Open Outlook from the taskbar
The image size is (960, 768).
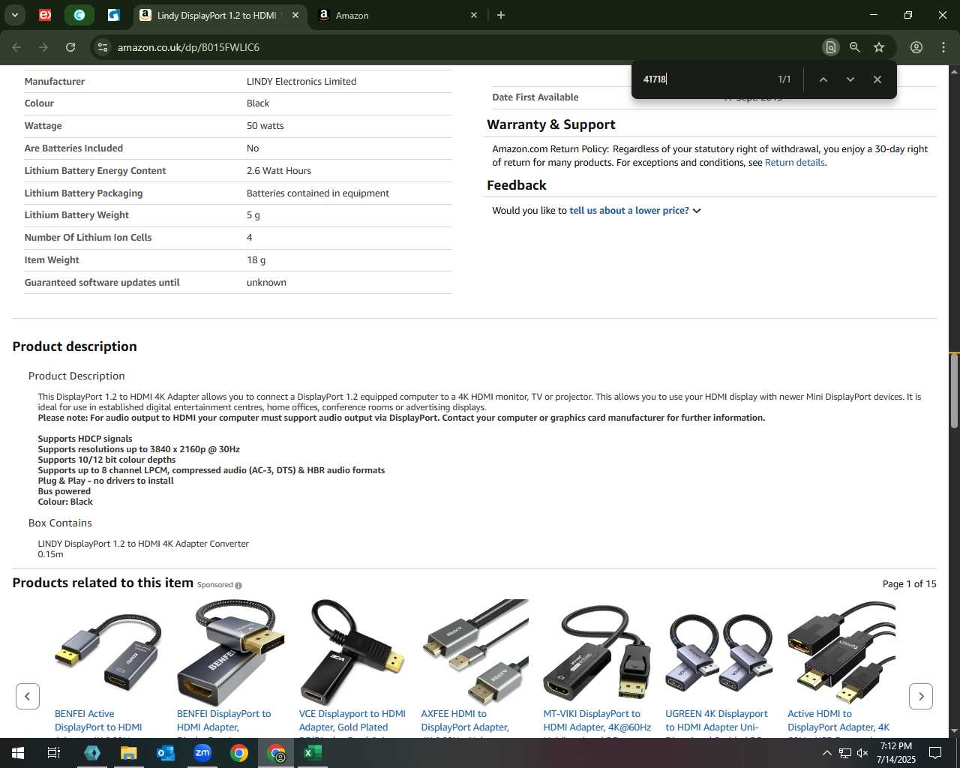point(166,753)
